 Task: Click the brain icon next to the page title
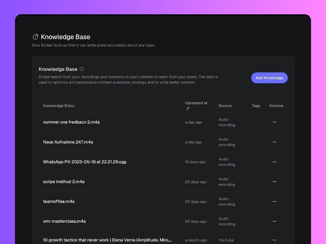36,37
